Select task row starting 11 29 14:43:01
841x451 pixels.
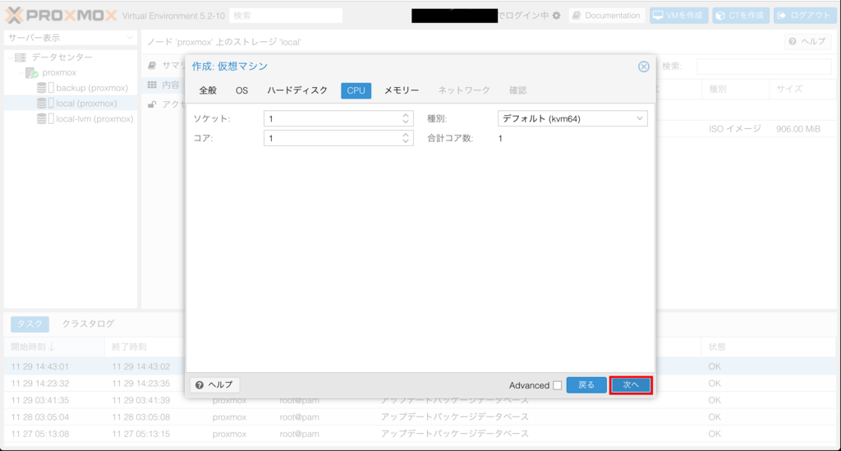click(420, 367)
